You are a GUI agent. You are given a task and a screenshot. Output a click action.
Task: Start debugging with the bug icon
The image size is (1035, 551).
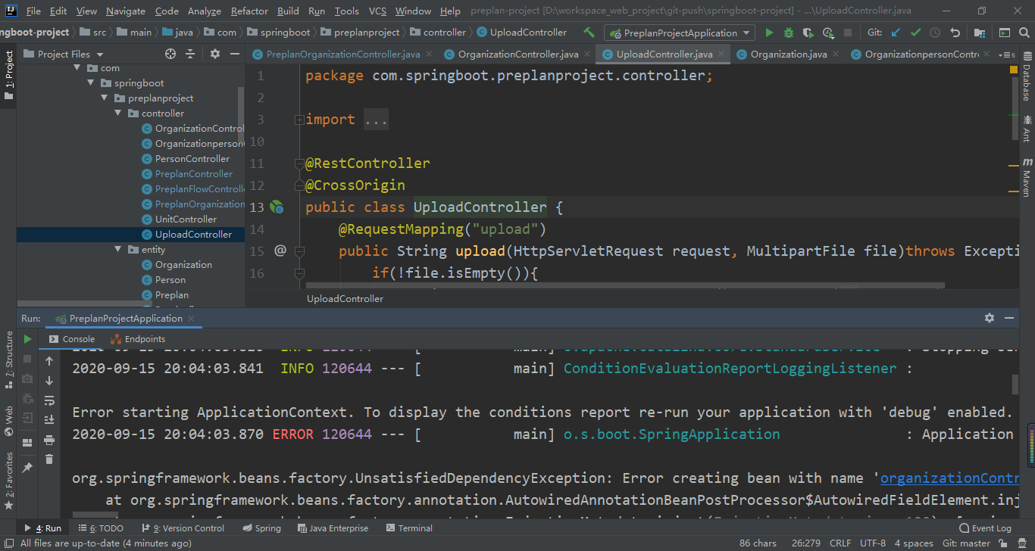789,33
